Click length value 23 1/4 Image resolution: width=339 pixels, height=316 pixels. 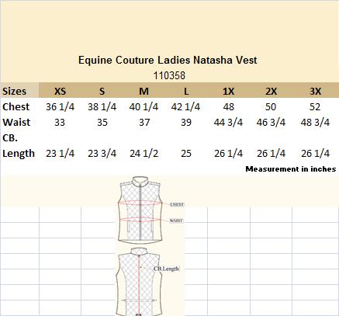coord(60,154)
